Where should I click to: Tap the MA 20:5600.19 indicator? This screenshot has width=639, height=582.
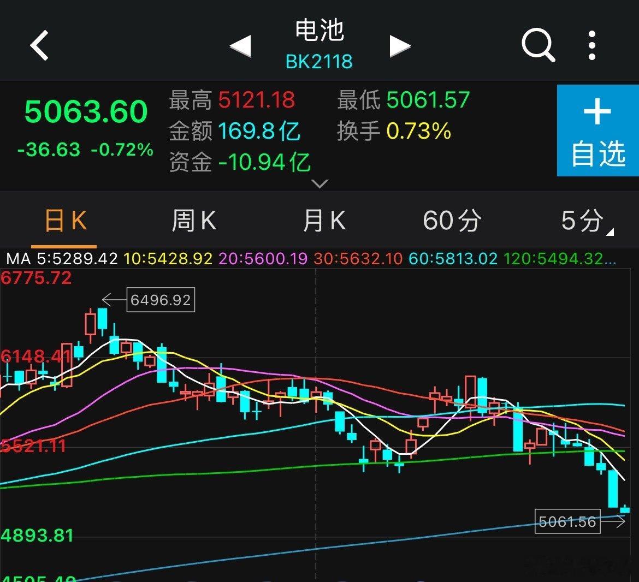coord(263,259)
